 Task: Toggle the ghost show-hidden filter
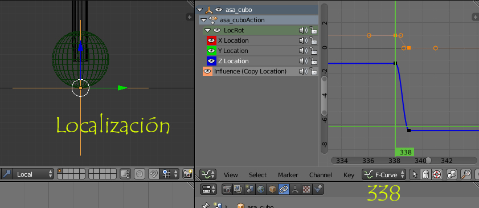425,175
